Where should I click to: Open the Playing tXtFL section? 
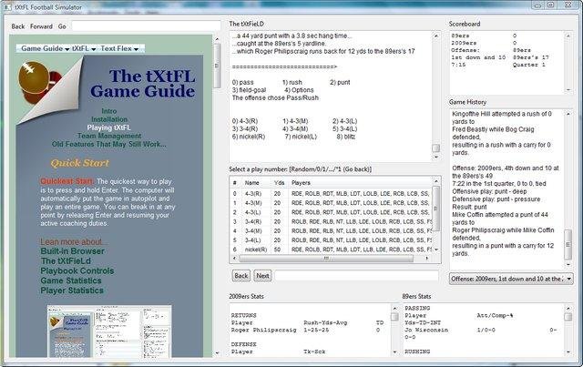109,127
